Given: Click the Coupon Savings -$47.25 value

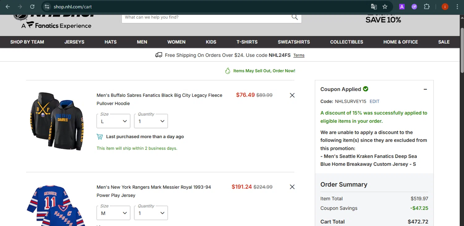Looking at the screenshot, I should coord(419,208).
